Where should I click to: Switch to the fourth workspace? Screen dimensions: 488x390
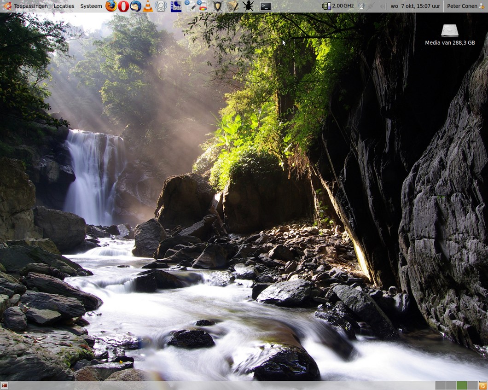coord(472,386)
